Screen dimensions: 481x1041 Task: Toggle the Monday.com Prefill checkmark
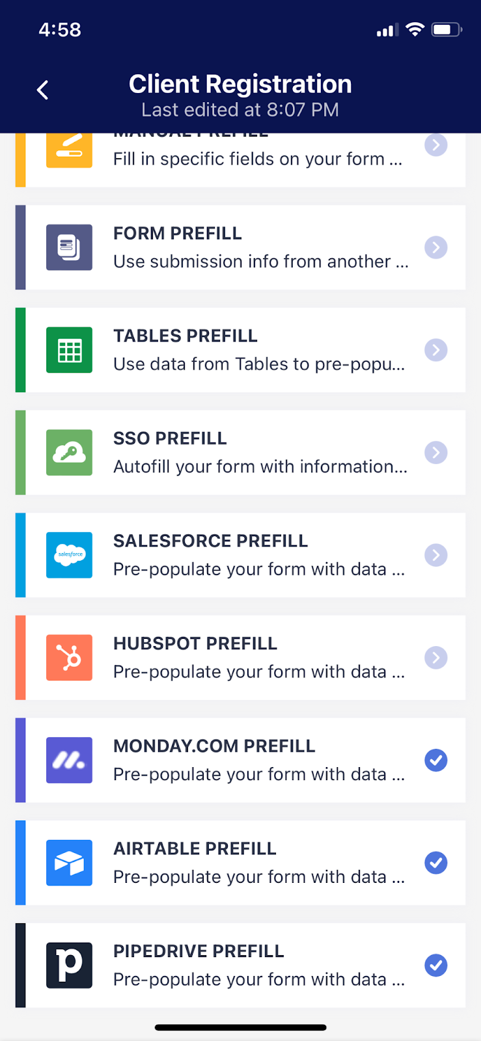(435, 760)
